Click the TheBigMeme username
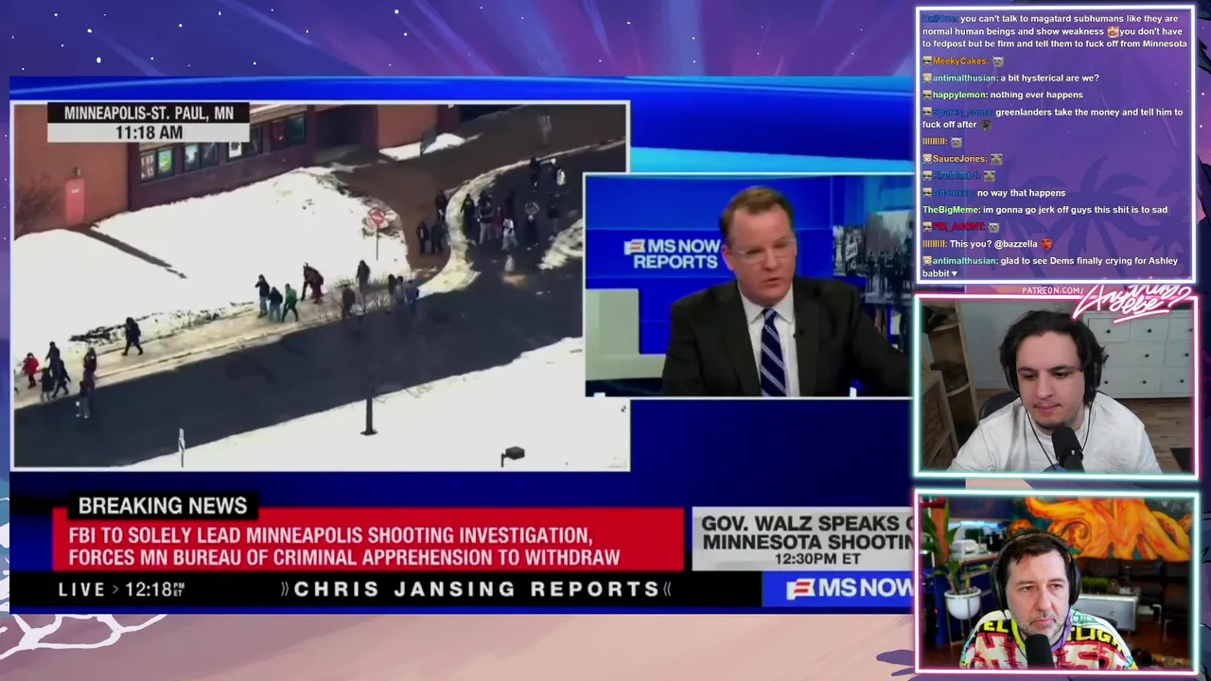Image resolution: width=1211 pixels, height=681 pixels. [951, 210]
